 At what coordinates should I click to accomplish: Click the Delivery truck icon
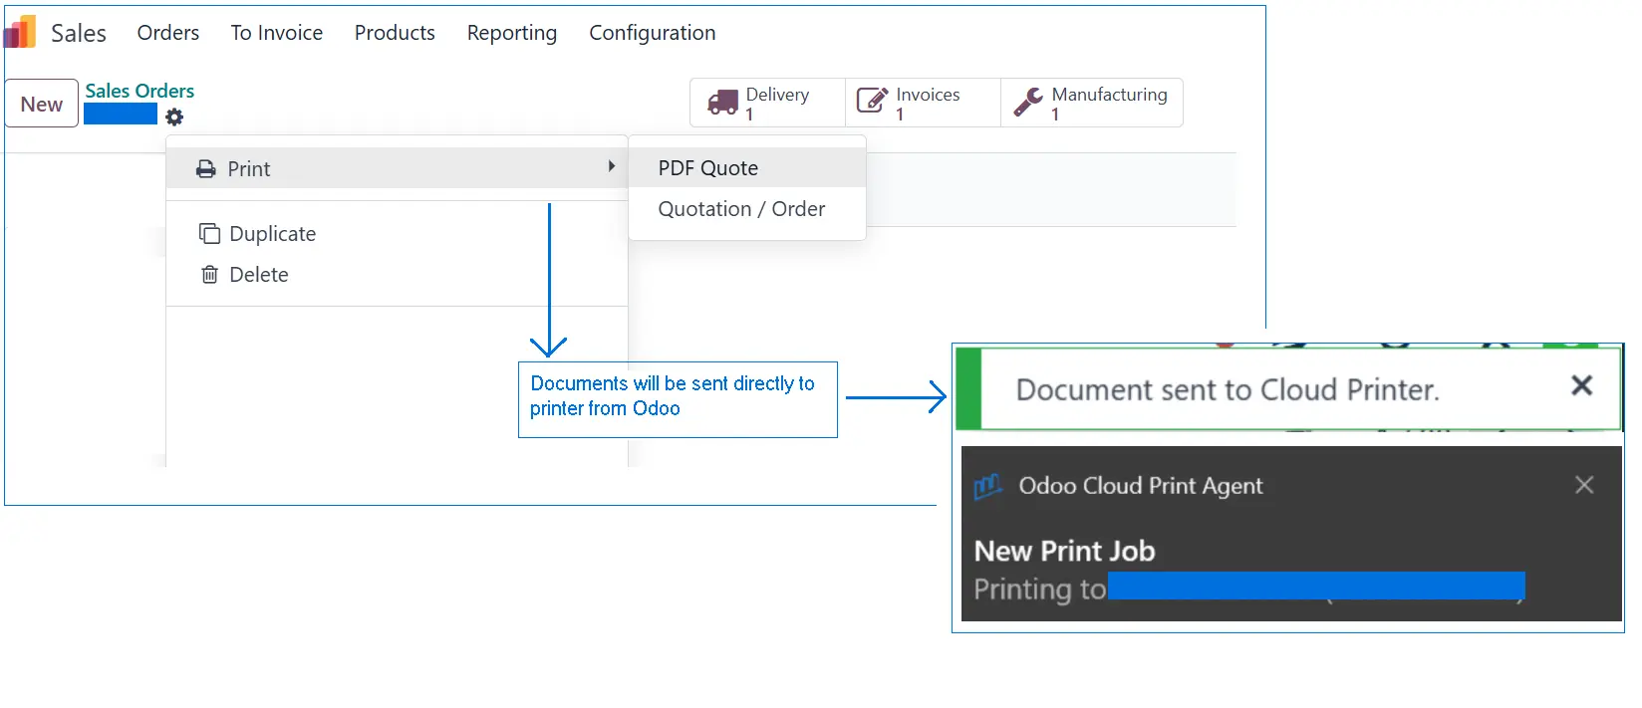[x=722, y=103]
